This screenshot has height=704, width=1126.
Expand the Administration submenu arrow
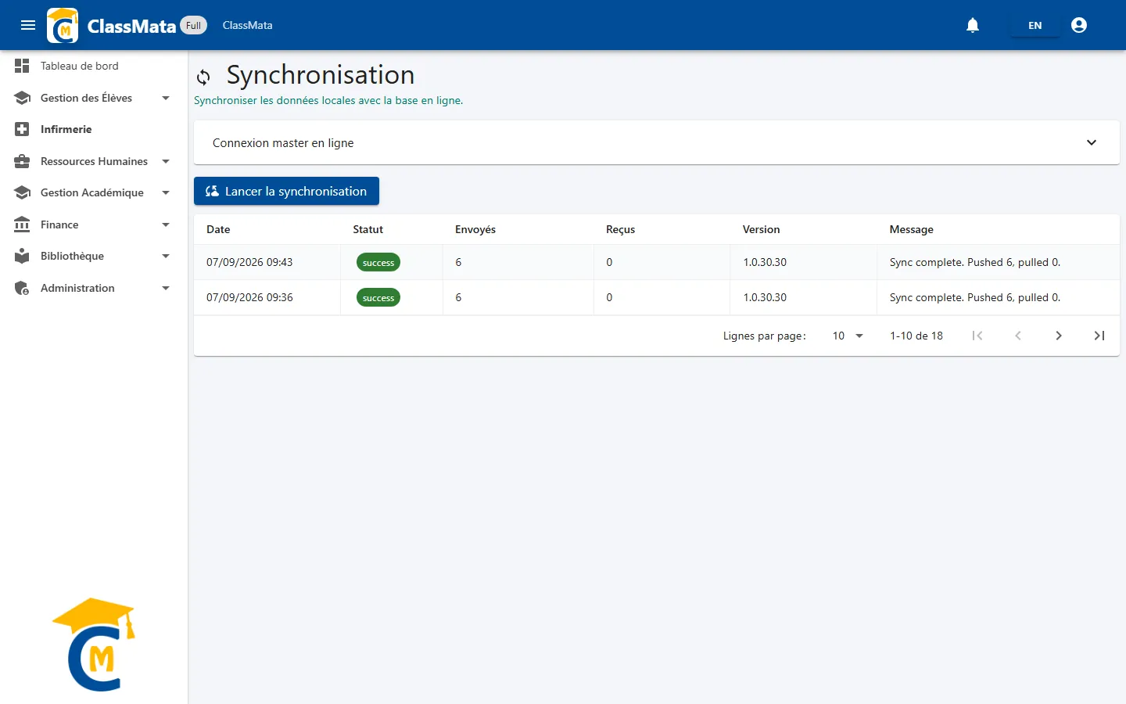(x=166, y=288)
